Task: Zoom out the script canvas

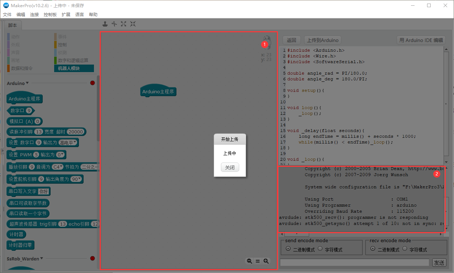Action: pyautogui.click(x=249, y=261)
